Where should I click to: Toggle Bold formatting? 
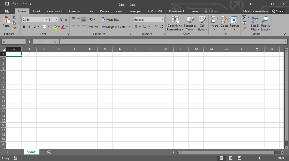coord(24,27)
